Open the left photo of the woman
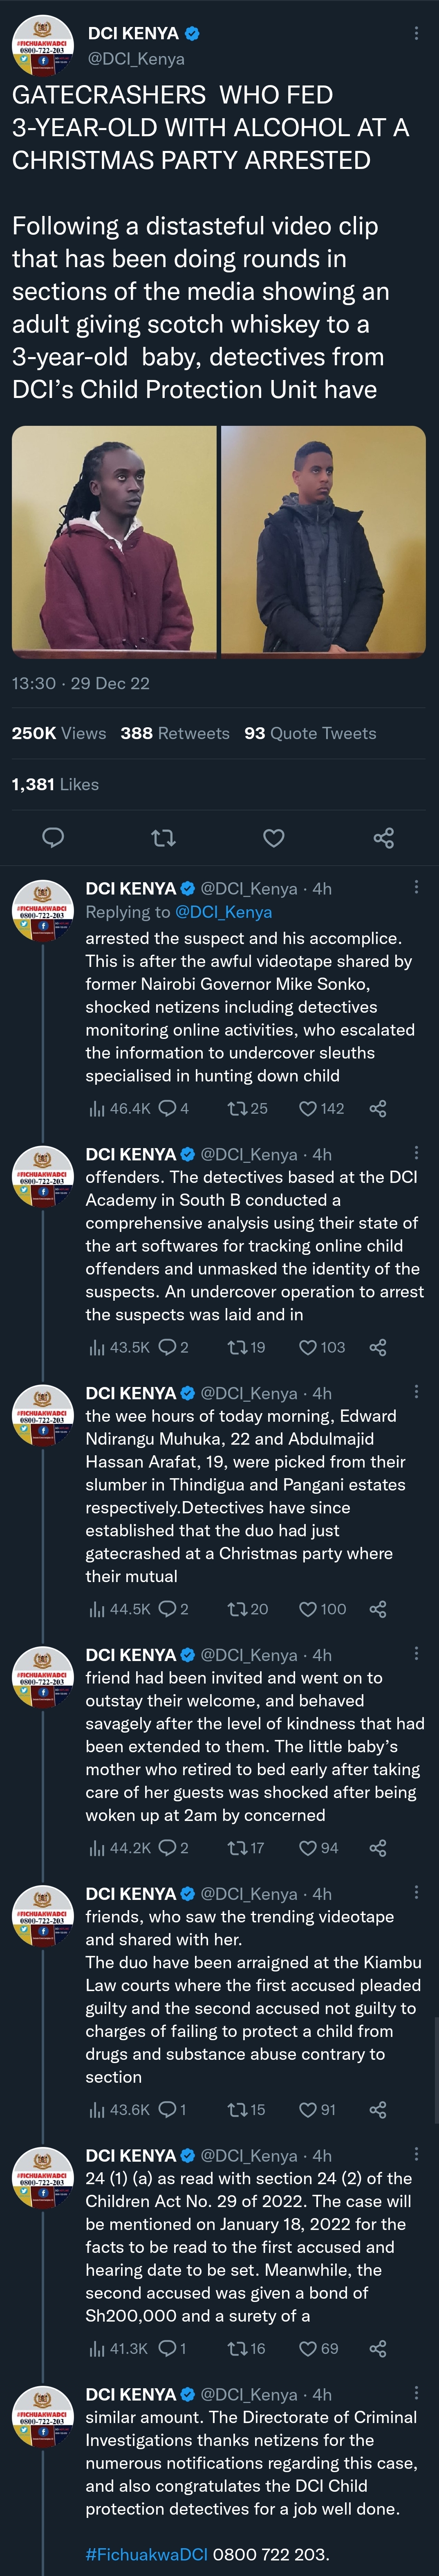The image size is (439, 2576). 114,541
